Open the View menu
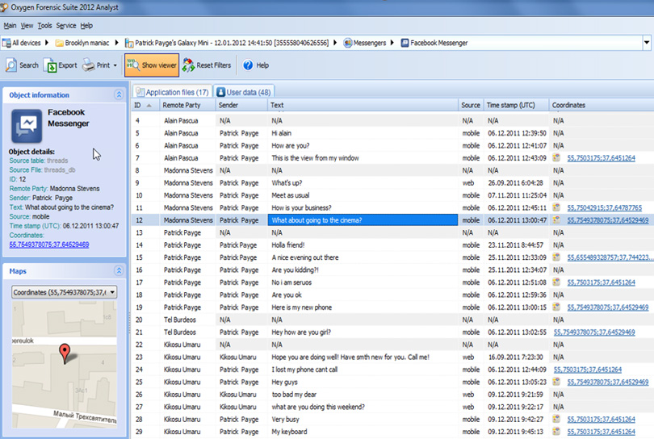This screenshot has width=654, height=439. (x=27, y=26)
